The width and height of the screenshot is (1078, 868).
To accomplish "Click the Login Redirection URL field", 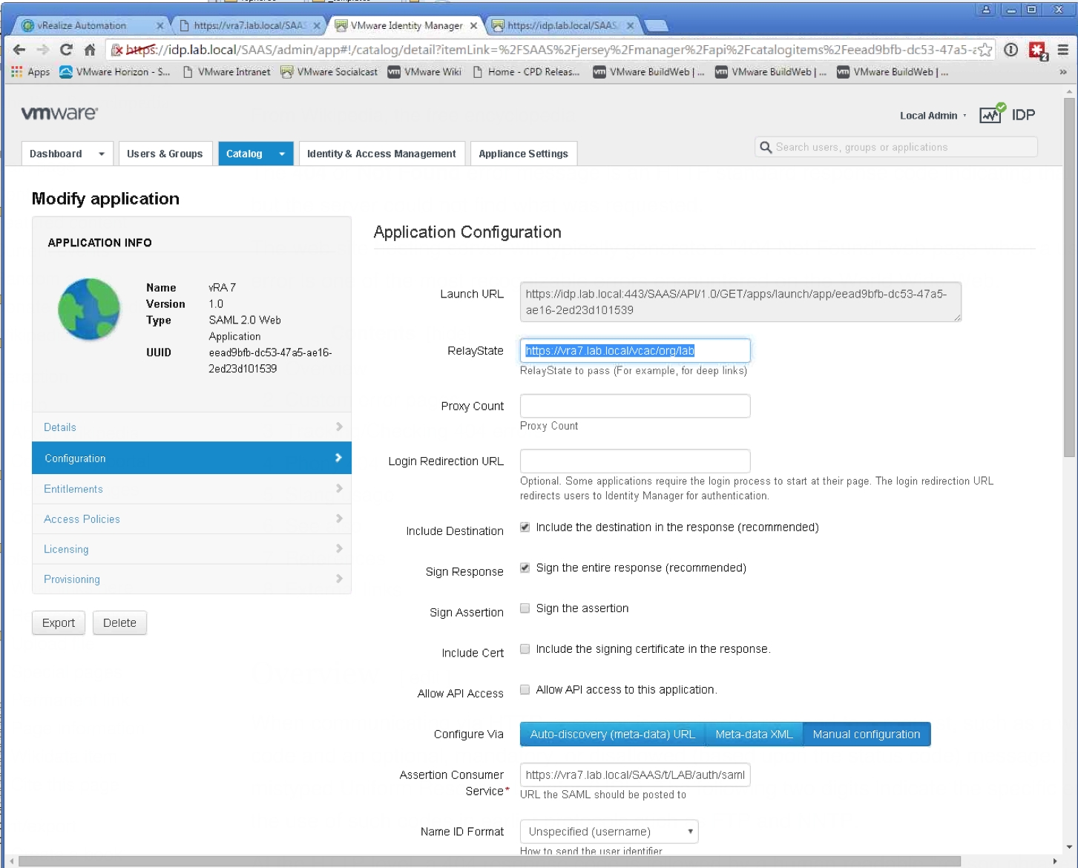I will click(x=635, y=461).
